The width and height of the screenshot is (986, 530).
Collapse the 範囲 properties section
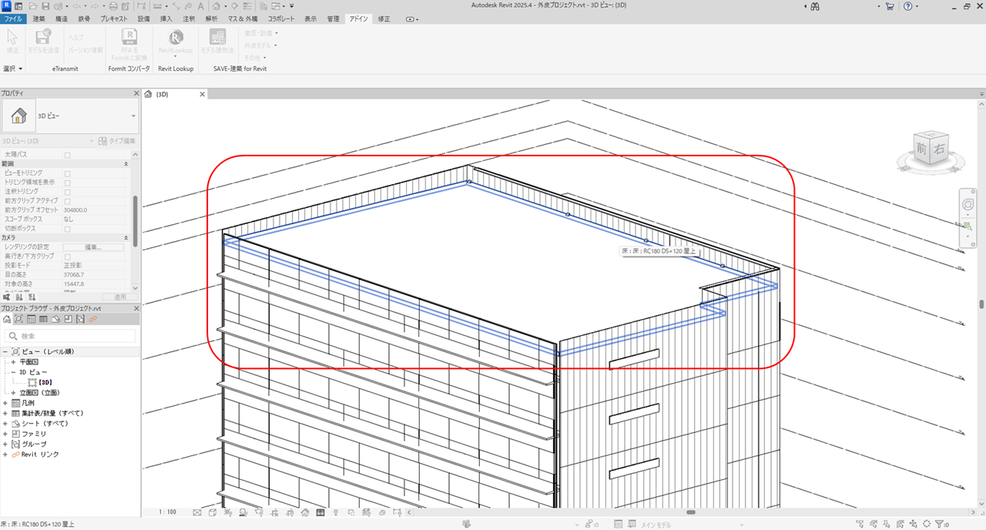126,164
